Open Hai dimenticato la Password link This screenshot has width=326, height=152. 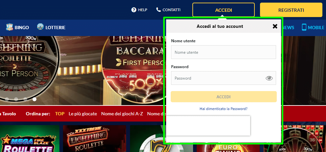click(224, 109)
